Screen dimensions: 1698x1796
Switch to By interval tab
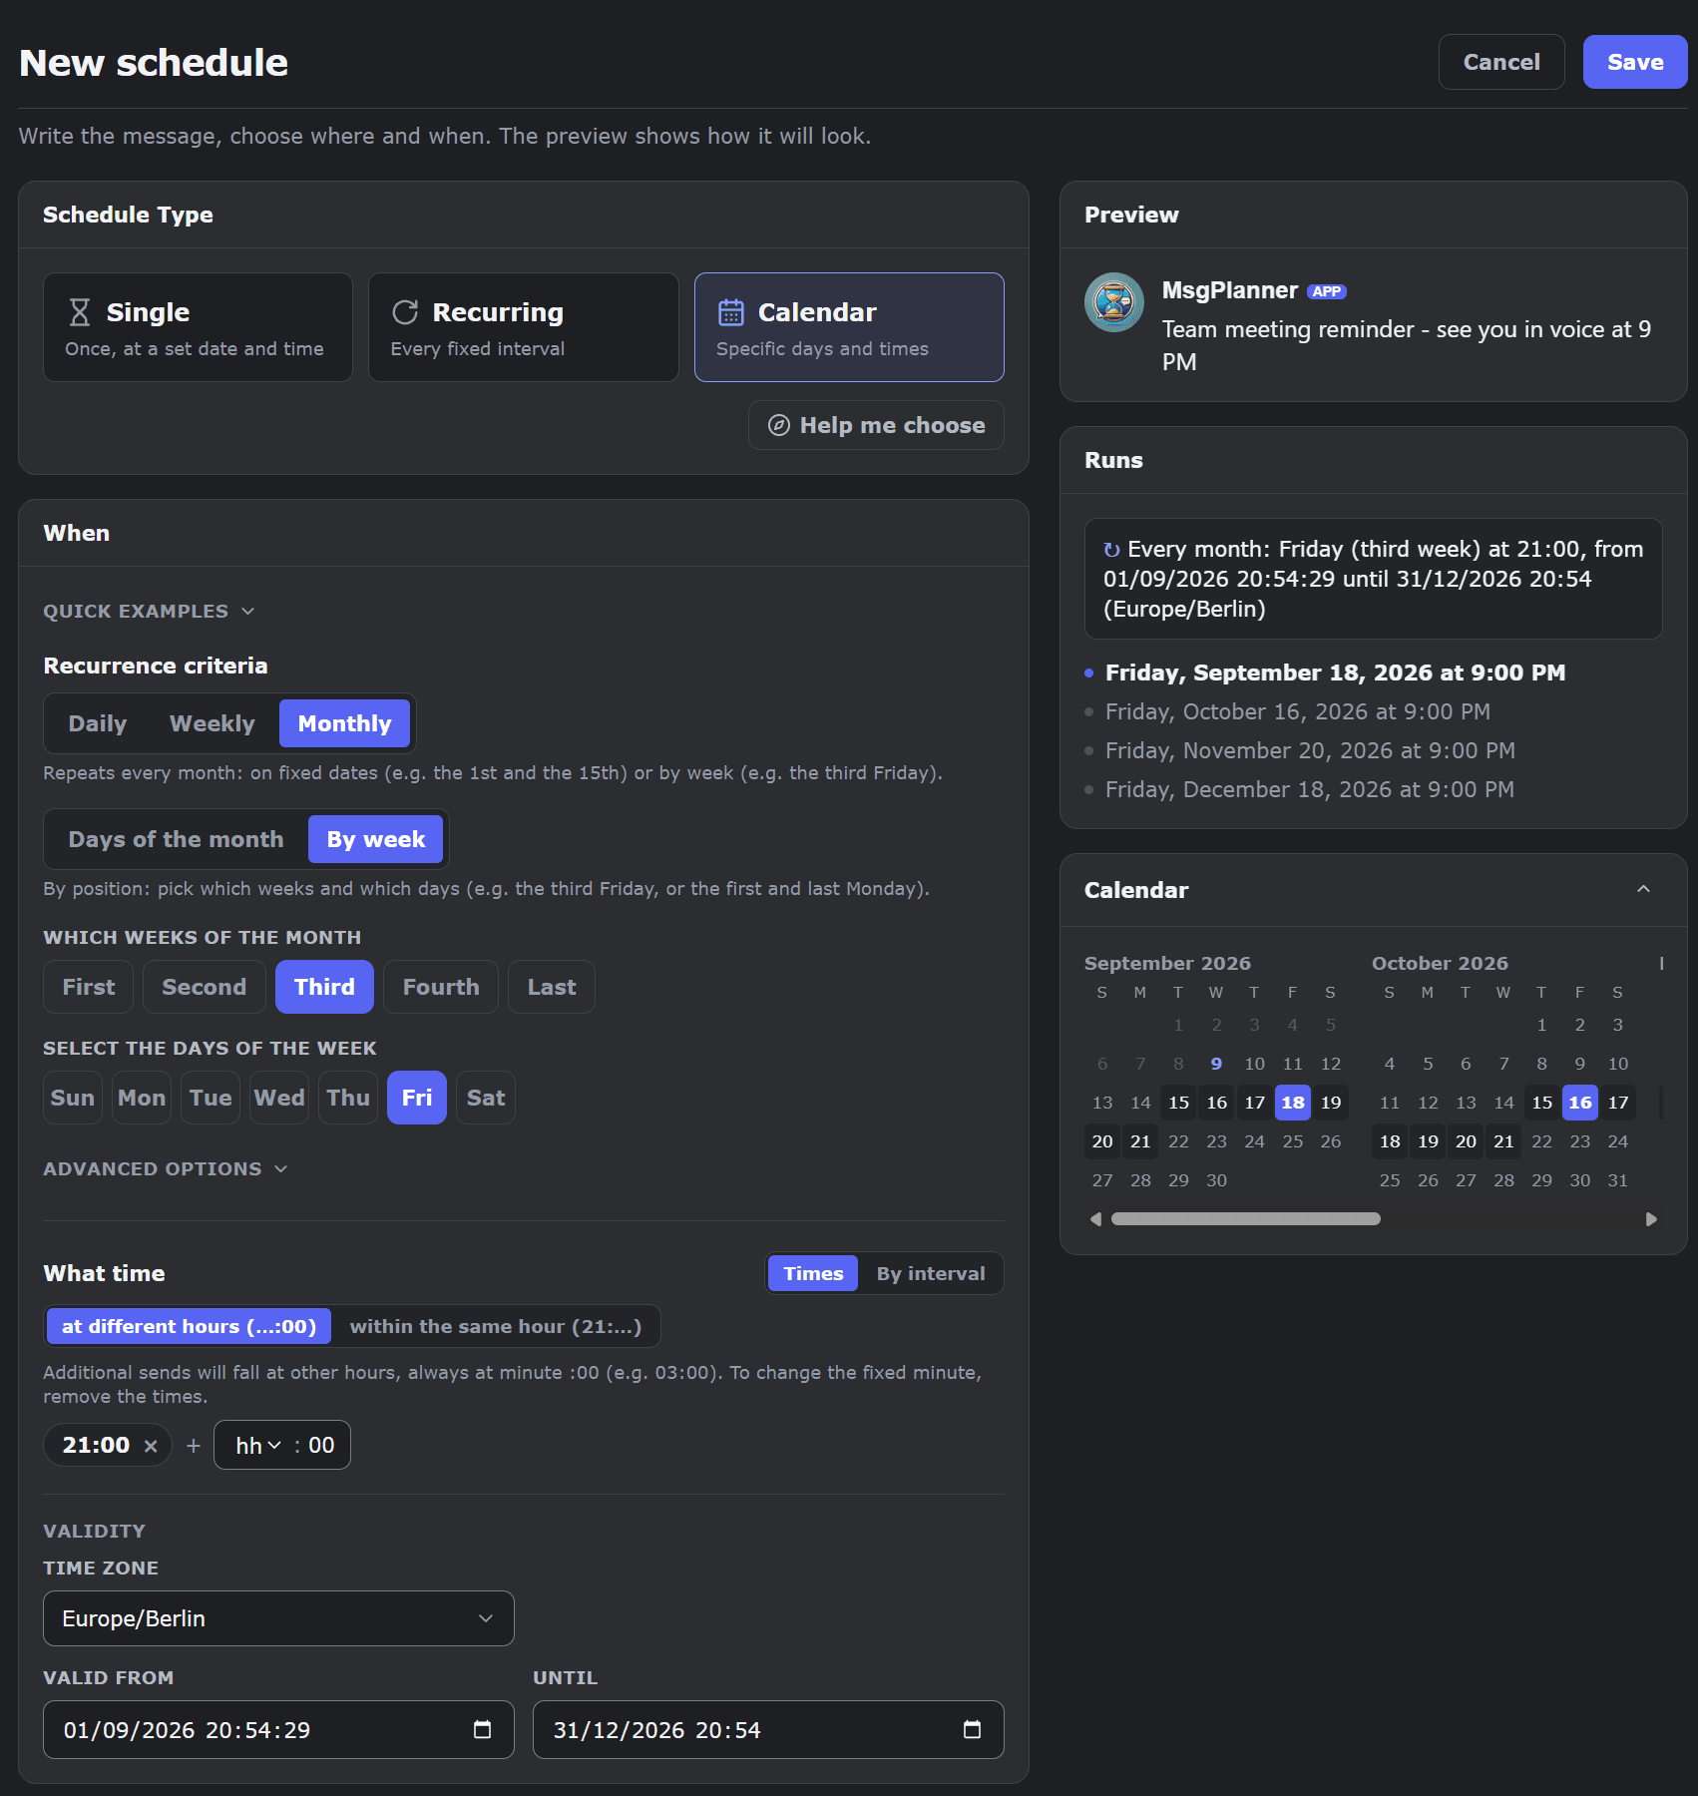point(931,1273)
